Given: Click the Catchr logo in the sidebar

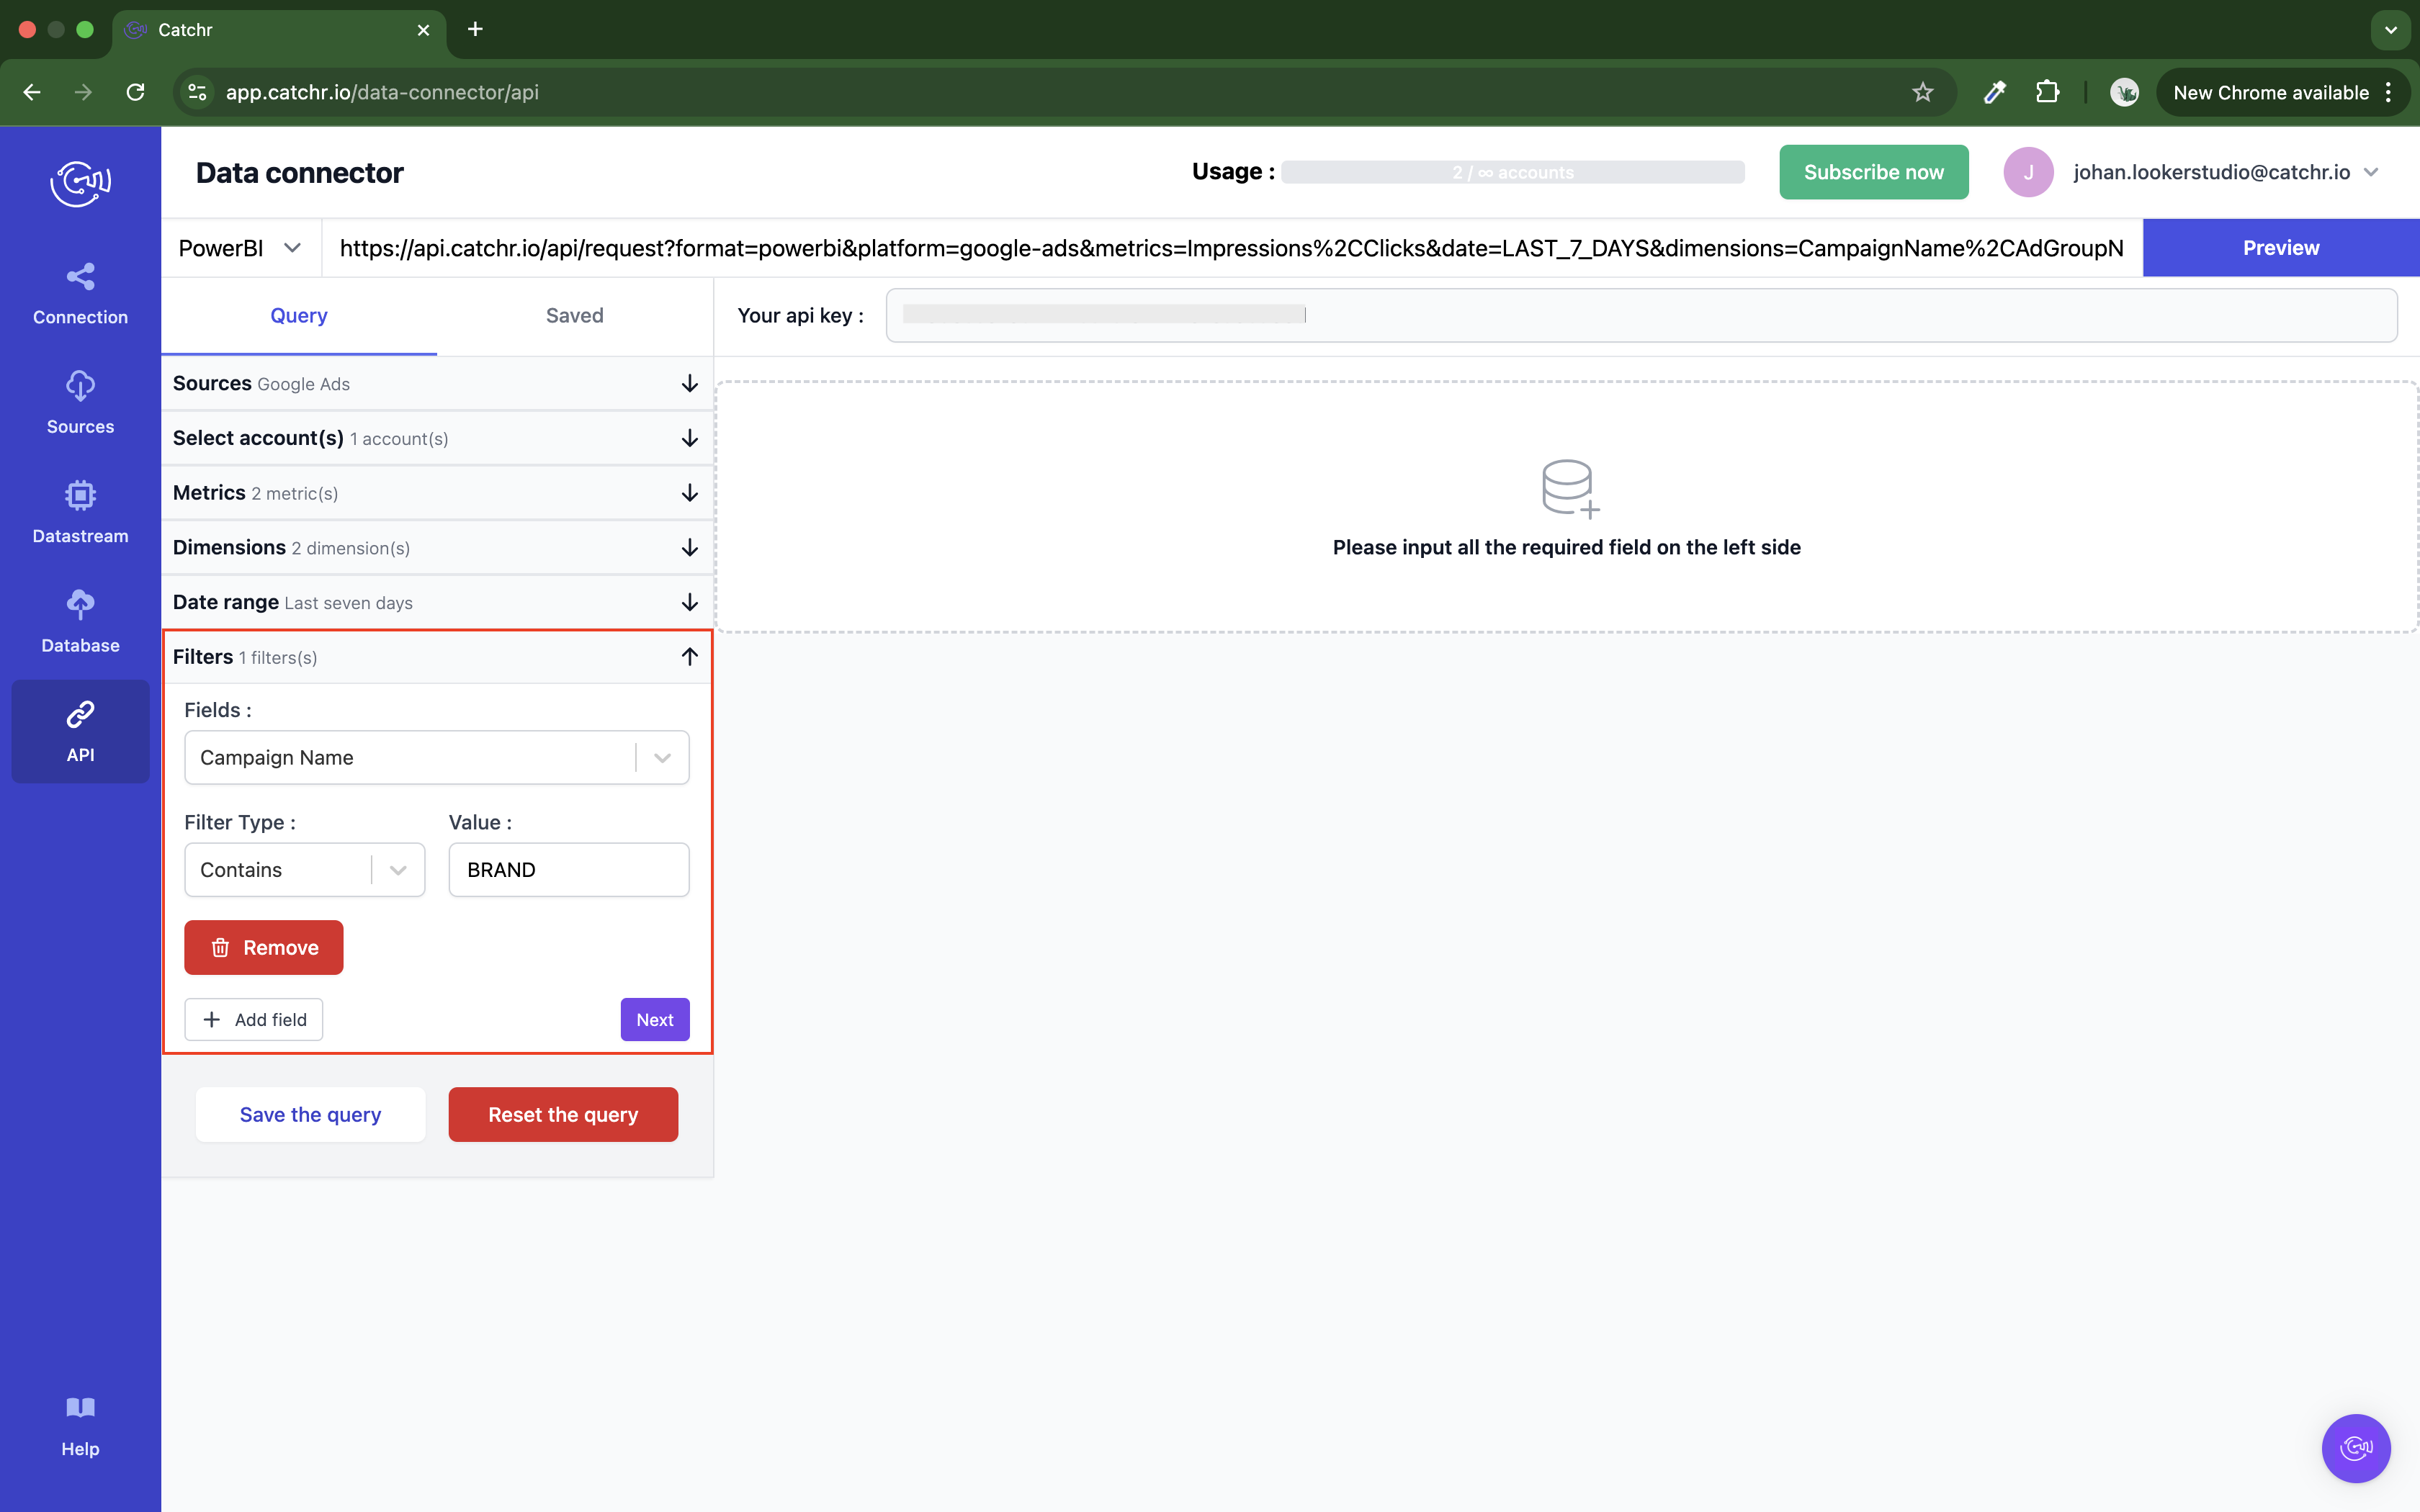Looking at the screenshot, I should tap(80, 183).
